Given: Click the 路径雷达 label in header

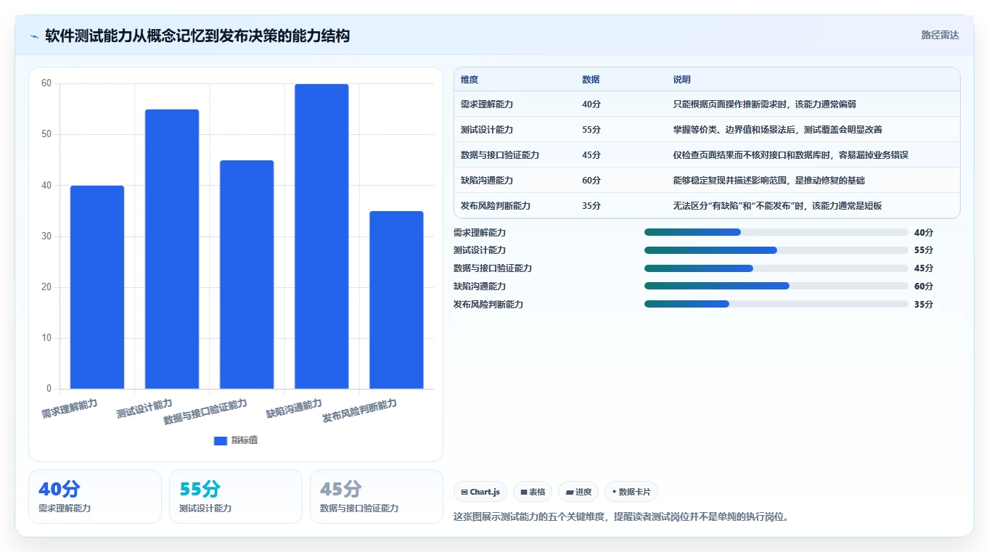Looking at the screenshot, I should tap(940, 35).
